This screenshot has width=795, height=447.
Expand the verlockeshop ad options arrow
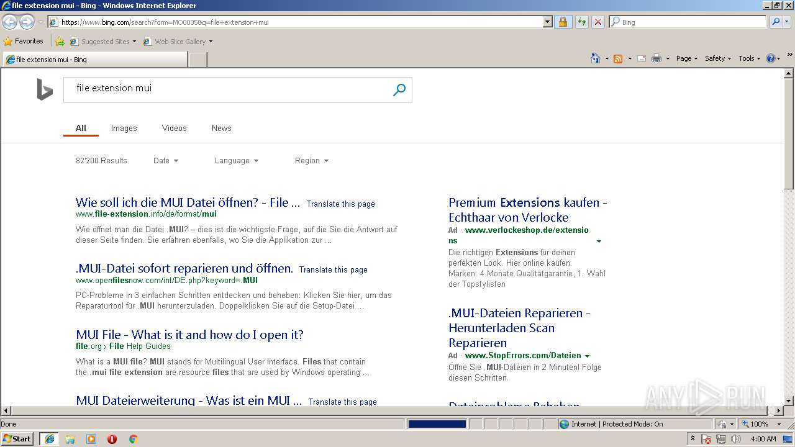click(599, 241)
